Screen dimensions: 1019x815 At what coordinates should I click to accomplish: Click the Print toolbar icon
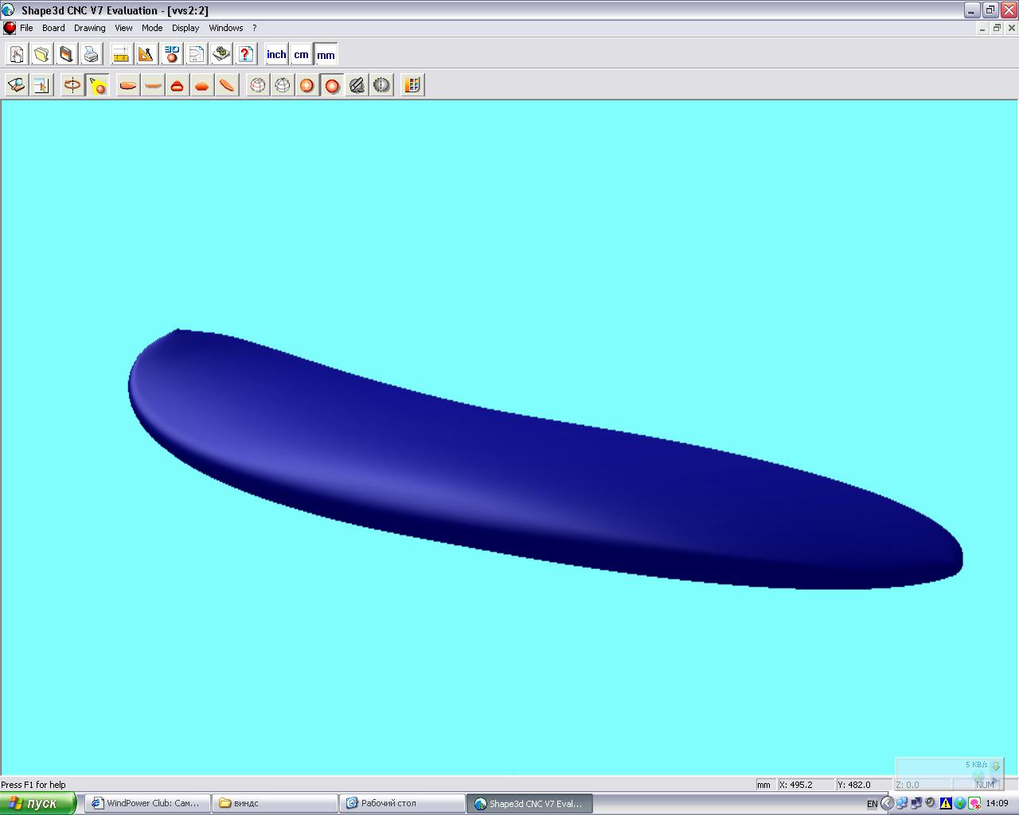click(92, 54)
